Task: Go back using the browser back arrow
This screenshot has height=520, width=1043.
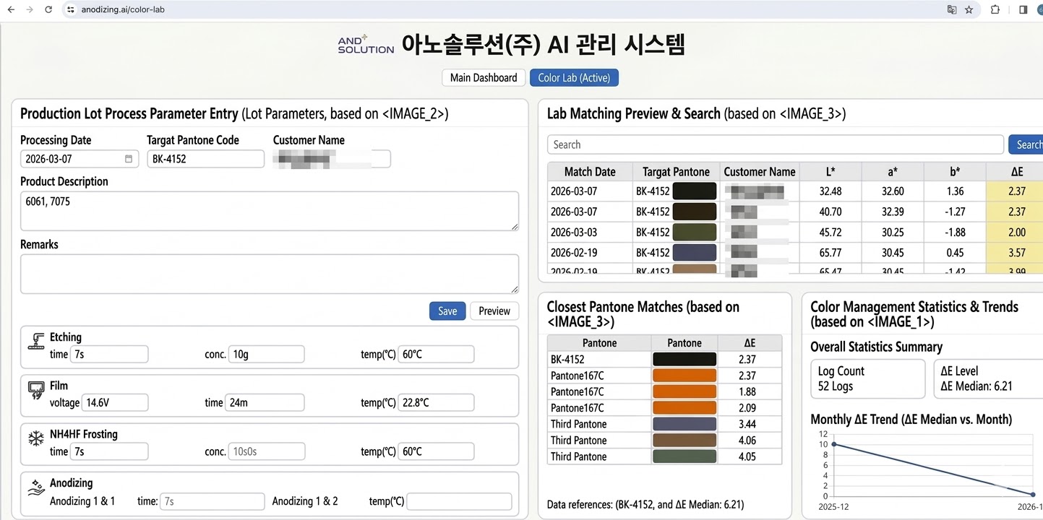Action: point(11,10)
